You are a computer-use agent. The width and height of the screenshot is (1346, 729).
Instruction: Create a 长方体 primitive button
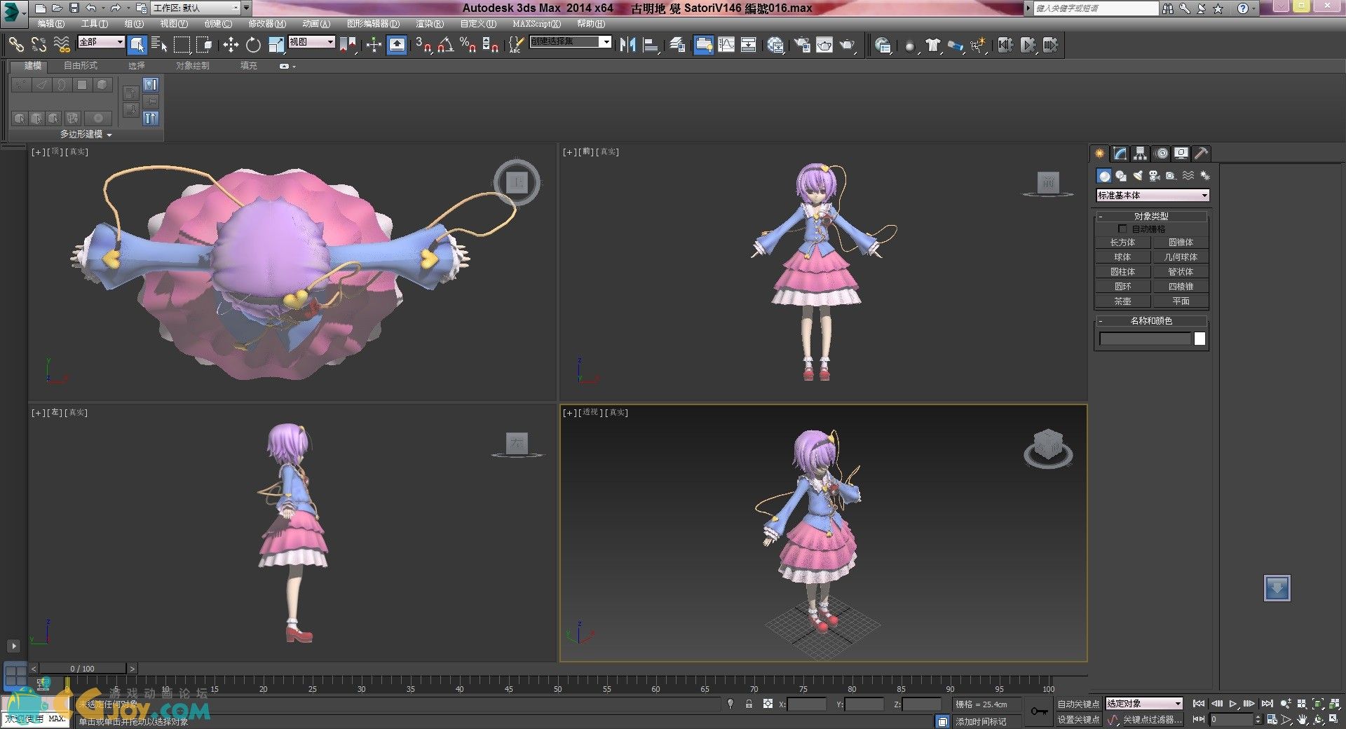pyautogui.click(x=1122, y=243)
